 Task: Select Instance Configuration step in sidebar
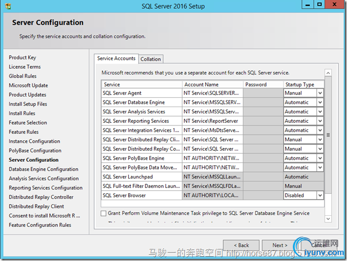point(34,141)
